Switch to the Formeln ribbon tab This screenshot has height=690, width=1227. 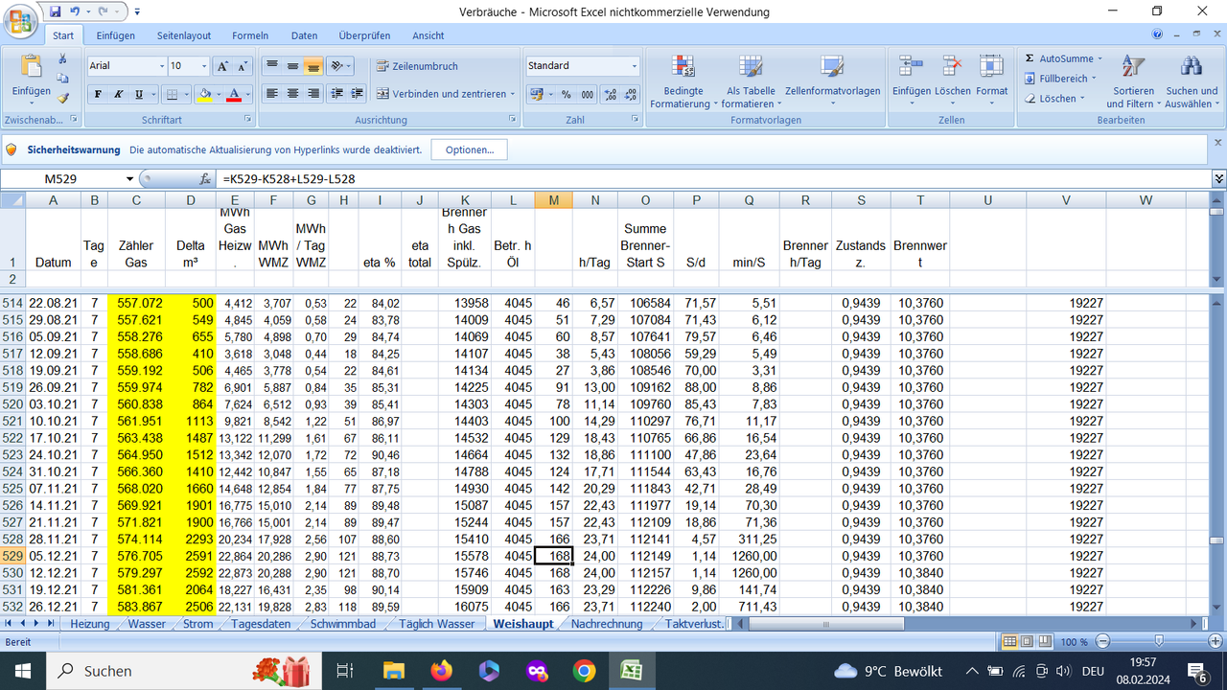point(249,35)
